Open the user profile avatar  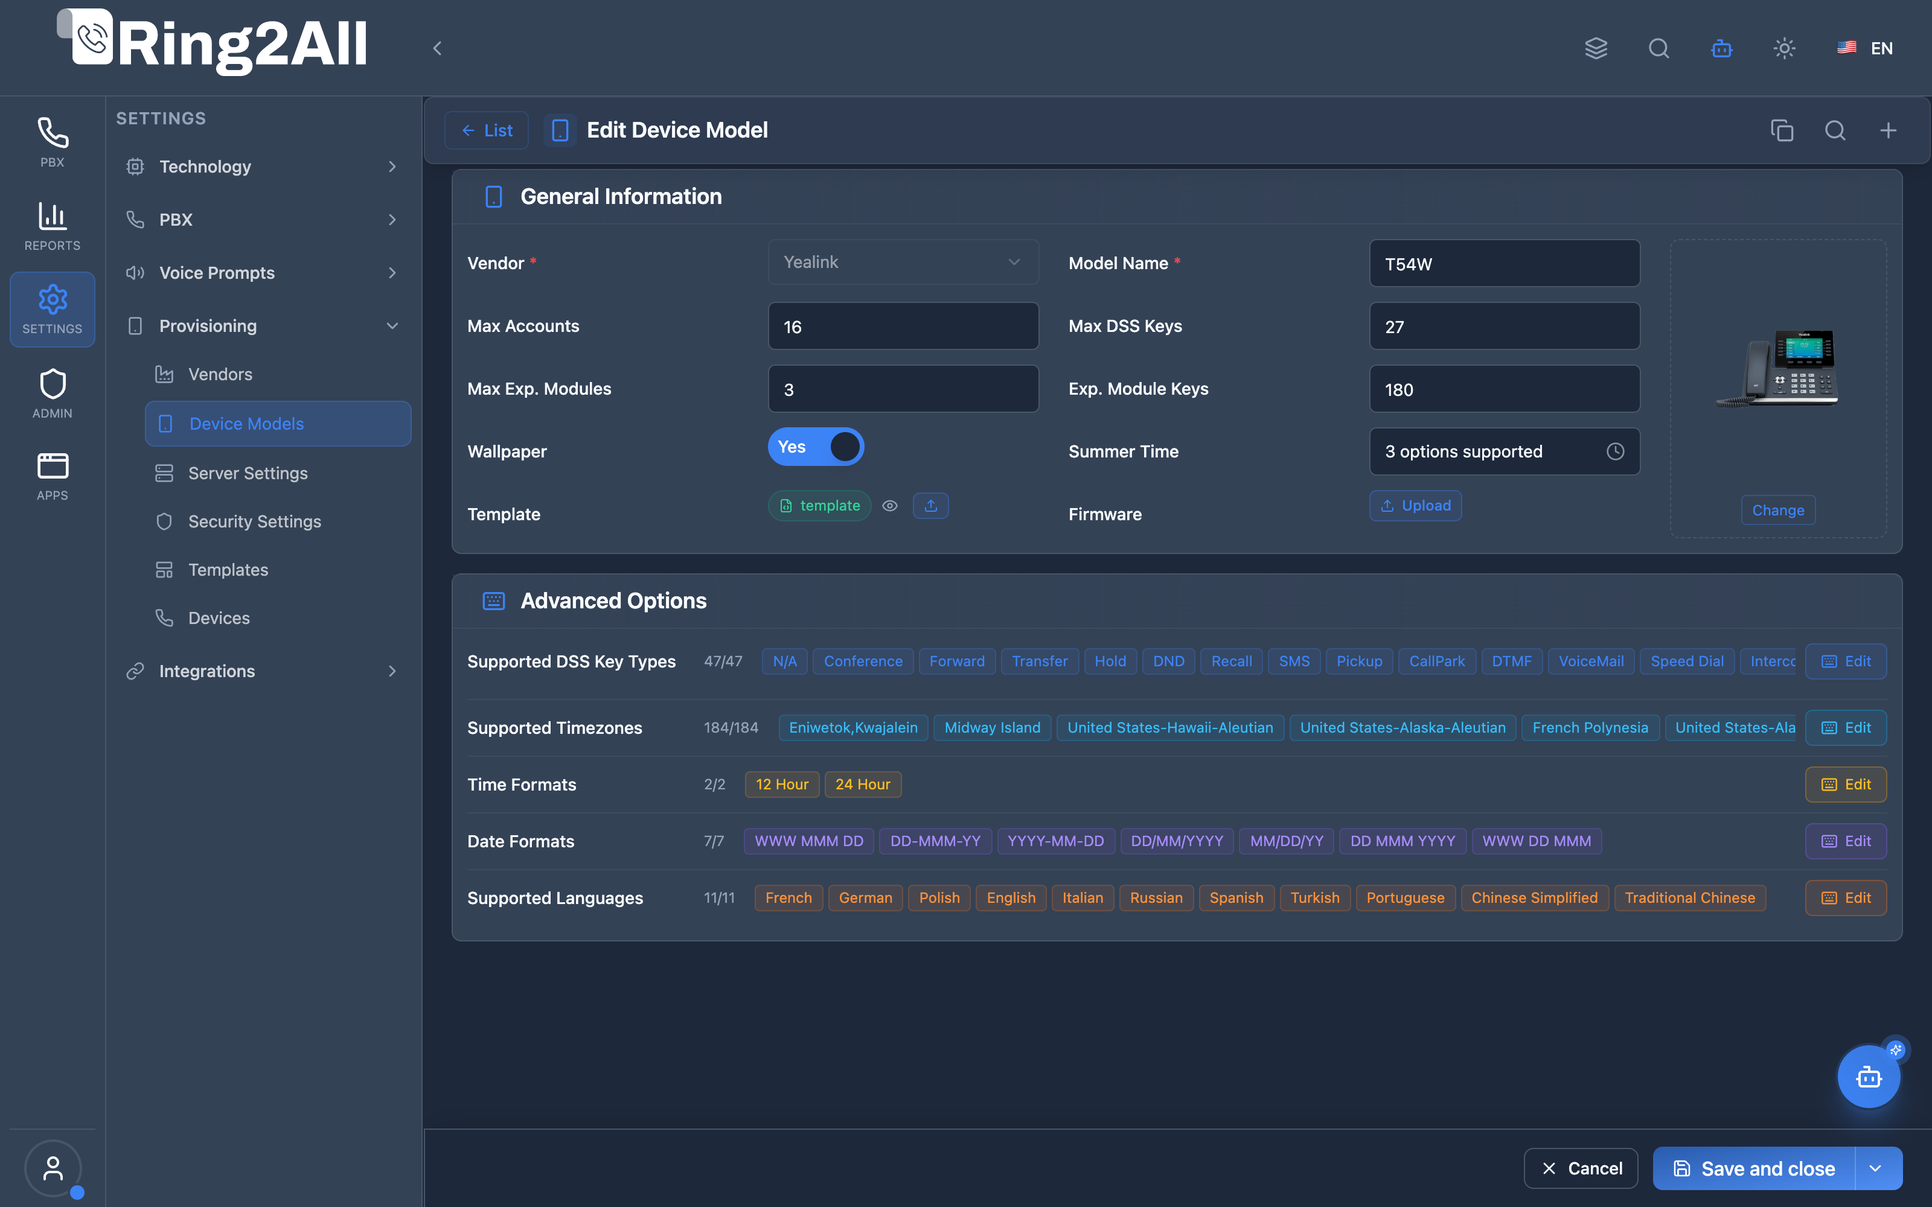pos(53,1168)
